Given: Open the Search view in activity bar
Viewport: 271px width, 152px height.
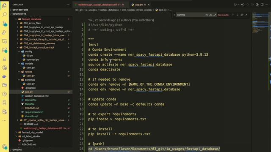Looking at the screenshot, I should (4, 14).
